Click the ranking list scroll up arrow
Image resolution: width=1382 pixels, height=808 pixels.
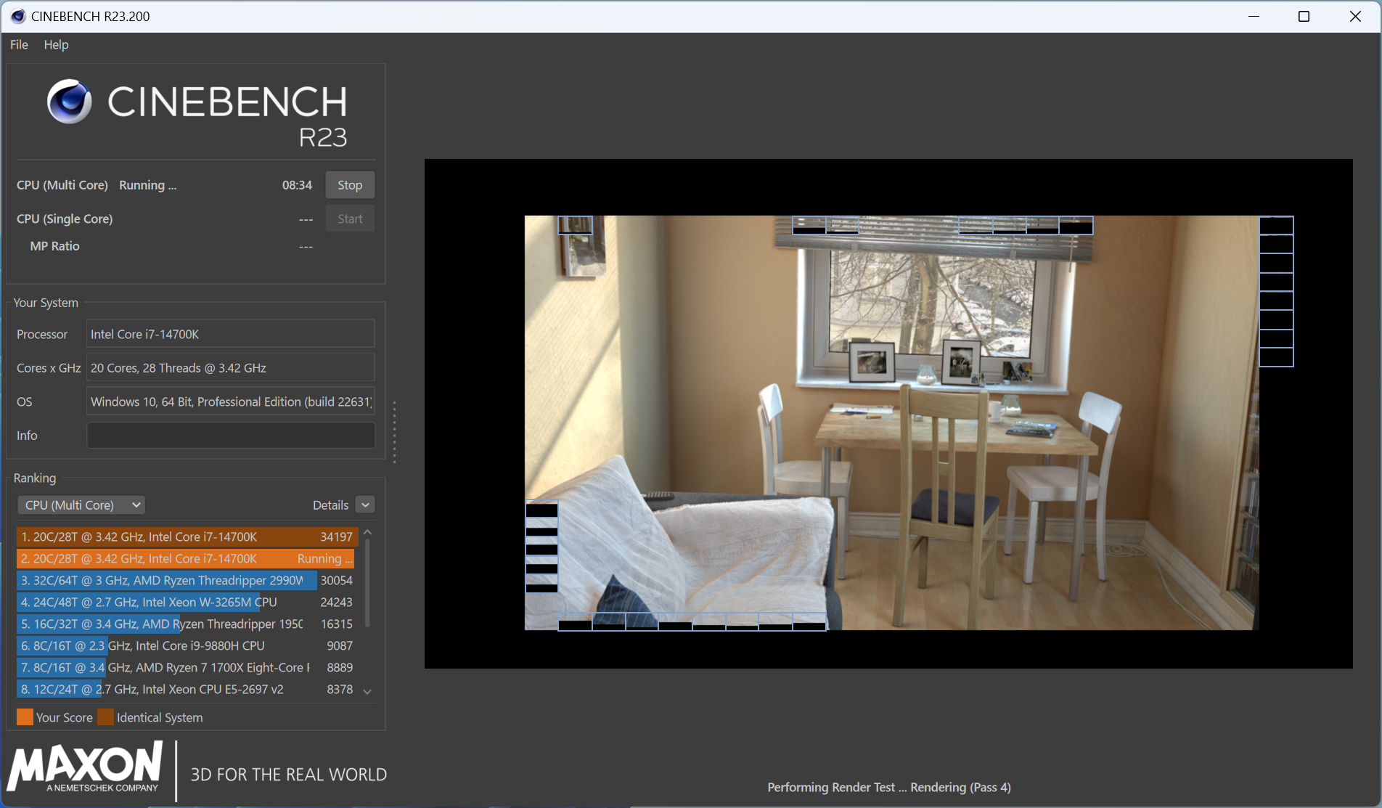(x=367, y=533)
